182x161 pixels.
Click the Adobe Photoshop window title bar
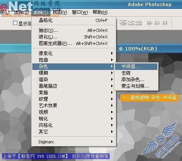point(91,4)
